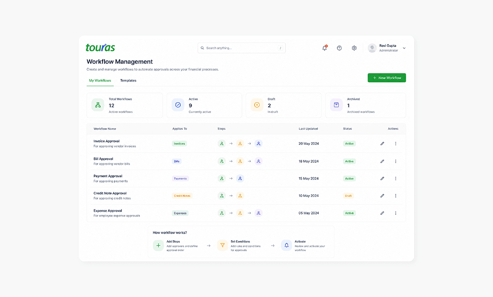Click the help question mark icon
Image resolution: width=493 pixels, height=297 pixels.
click(x=339, y=48)
